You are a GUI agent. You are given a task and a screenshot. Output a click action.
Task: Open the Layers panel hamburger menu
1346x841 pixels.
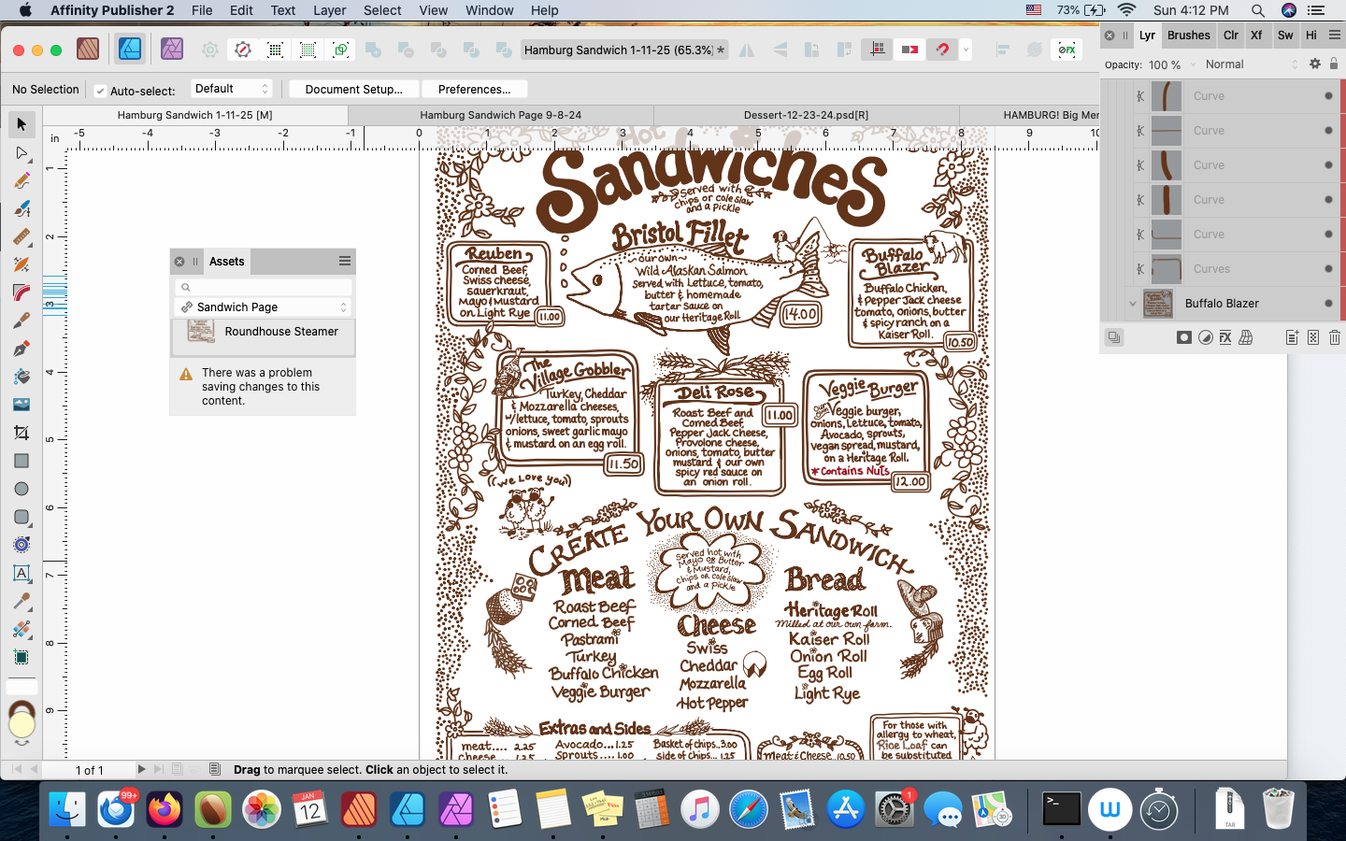point(1335,36)
